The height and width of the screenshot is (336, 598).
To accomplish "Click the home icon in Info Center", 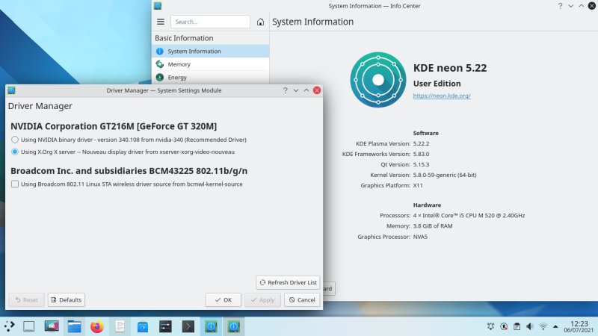I will point(260,22).
